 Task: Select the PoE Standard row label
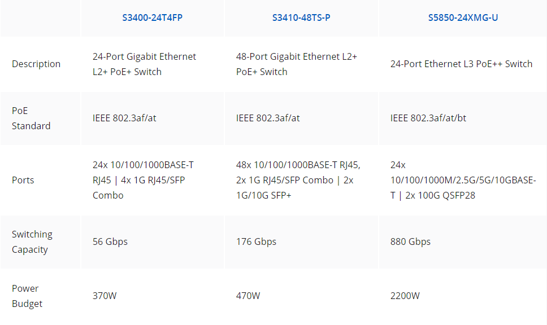tap(31, 118)
